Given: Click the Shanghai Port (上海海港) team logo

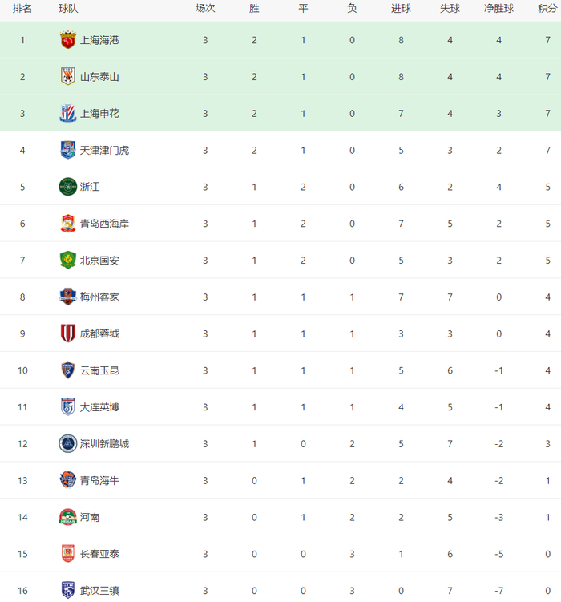Looking at the screenshot, I should (x=68, y=40).
